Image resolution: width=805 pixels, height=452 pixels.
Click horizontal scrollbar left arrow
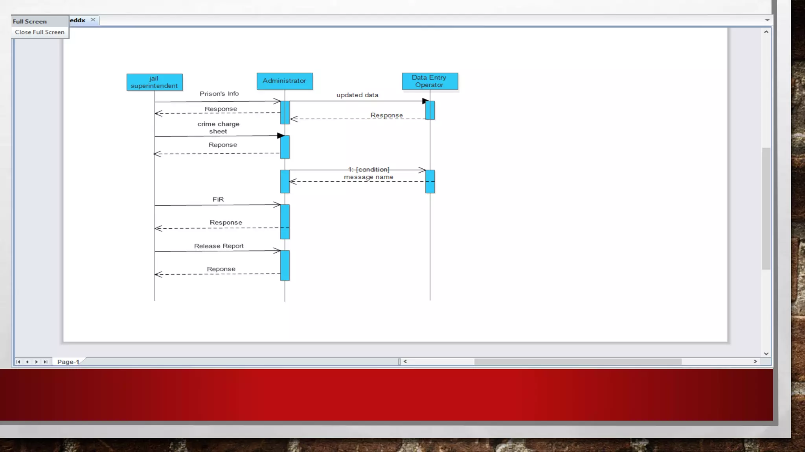tap(405, 361)
